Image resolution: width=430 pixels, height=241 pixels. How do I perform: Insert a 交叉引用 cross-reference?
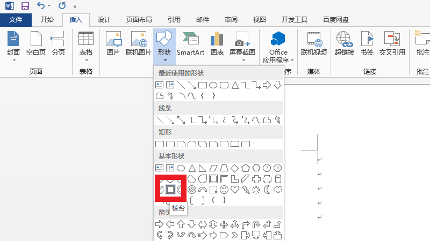click(x=391, y=44)
